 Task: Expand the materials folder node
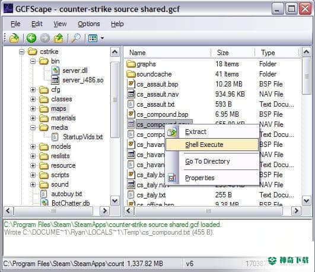33,119
